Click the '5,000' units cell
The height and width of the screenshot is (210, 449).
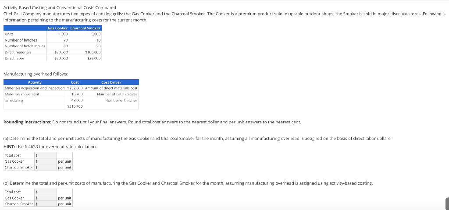(x=85, y=34)
